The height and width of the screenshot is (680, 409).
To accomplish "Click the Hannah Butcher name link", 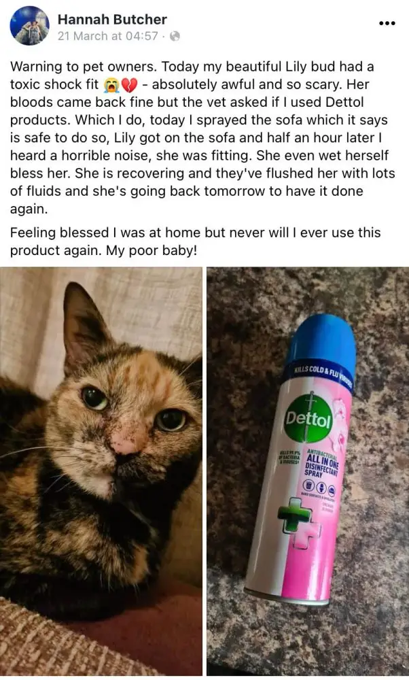I will pyautogui.click(x=112, y=19).
